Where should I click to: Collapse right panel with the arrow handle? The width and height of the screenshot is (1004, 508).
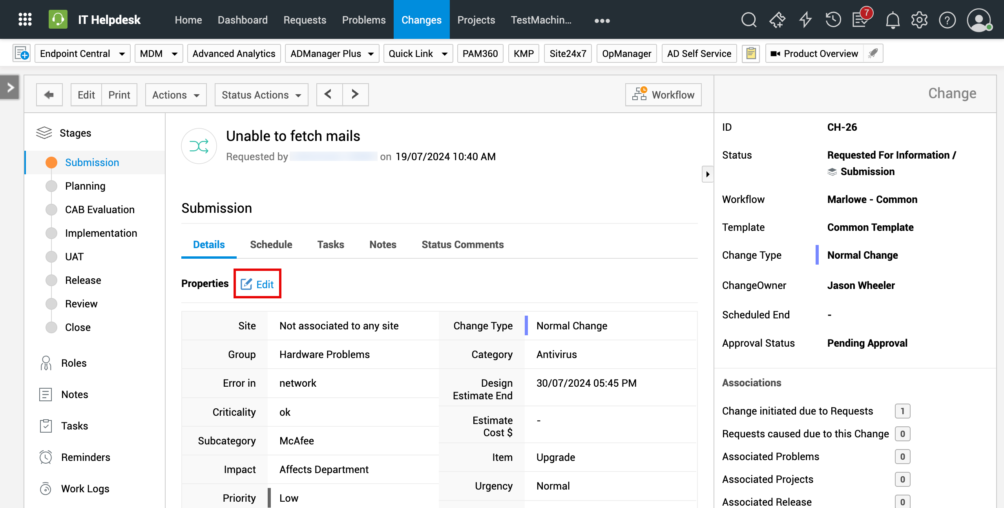pos(707,174)
